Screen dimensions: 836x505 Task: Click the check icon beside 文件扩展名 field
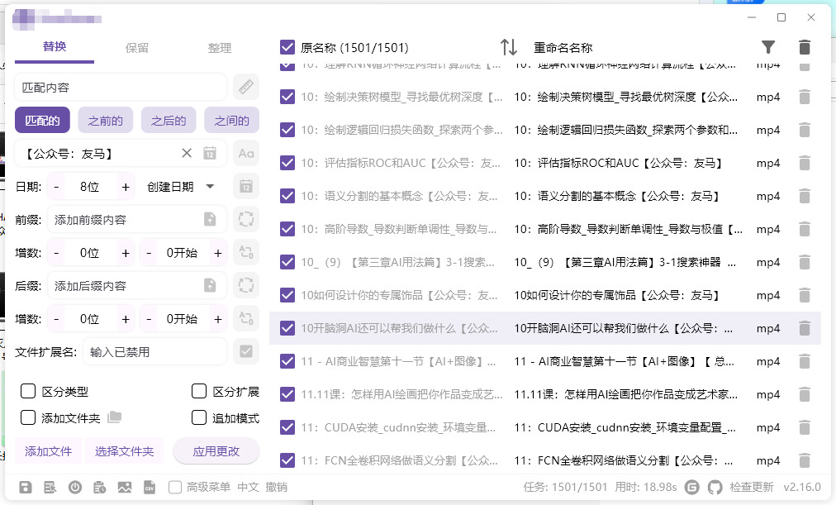click(x=246, y=351)
